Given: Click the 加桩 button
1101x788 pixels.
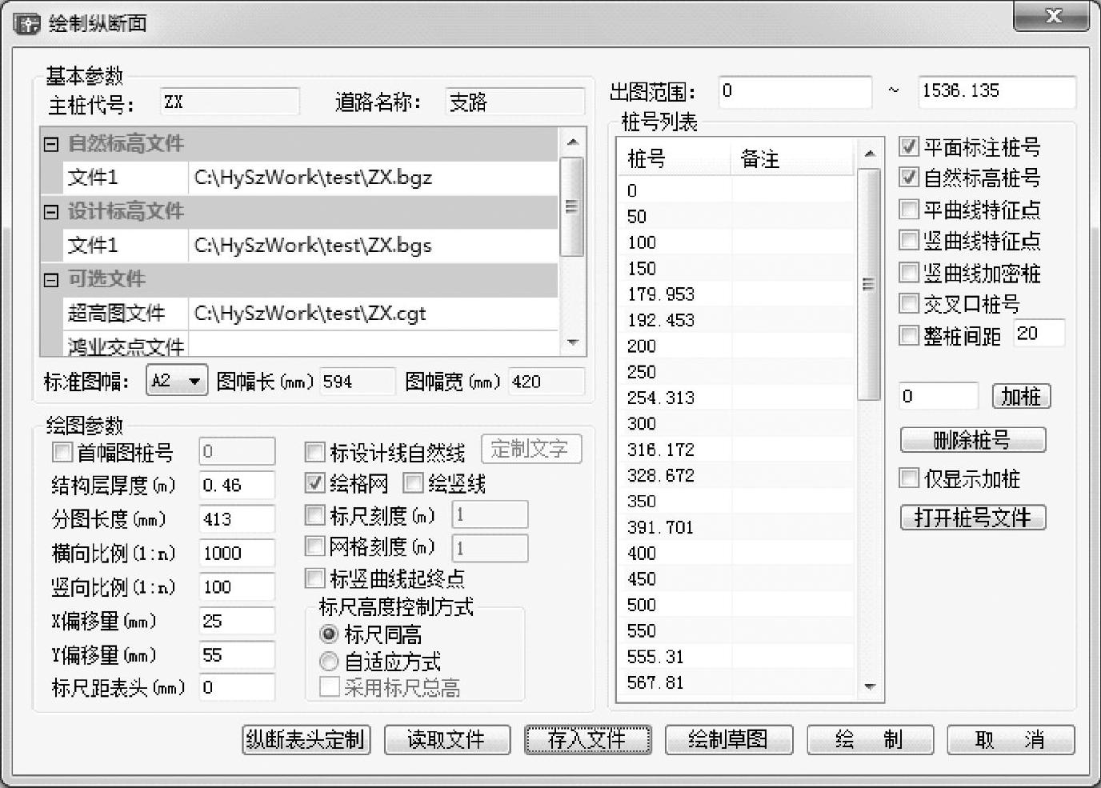Looking at the screenshot, I should (1021, 396).
